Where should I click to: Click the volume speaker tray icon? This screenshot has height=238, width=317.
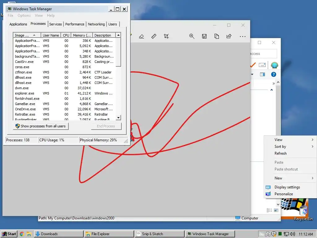293,234
